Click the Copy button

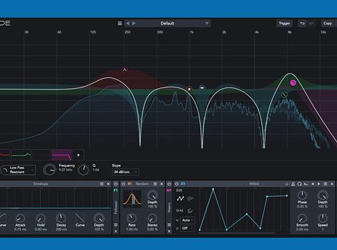[327, 24]
